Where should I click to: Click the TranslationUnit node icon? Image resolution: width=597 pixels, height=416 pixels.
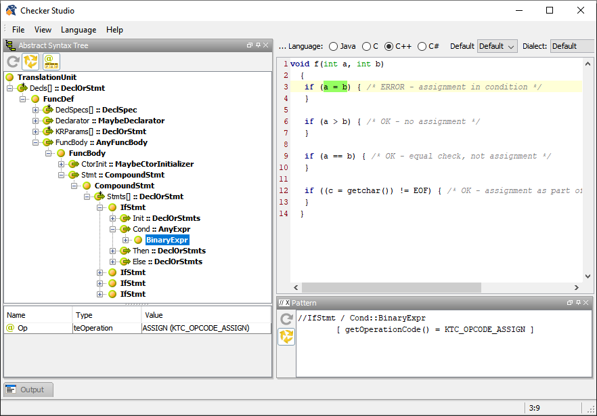click(10, 77)
